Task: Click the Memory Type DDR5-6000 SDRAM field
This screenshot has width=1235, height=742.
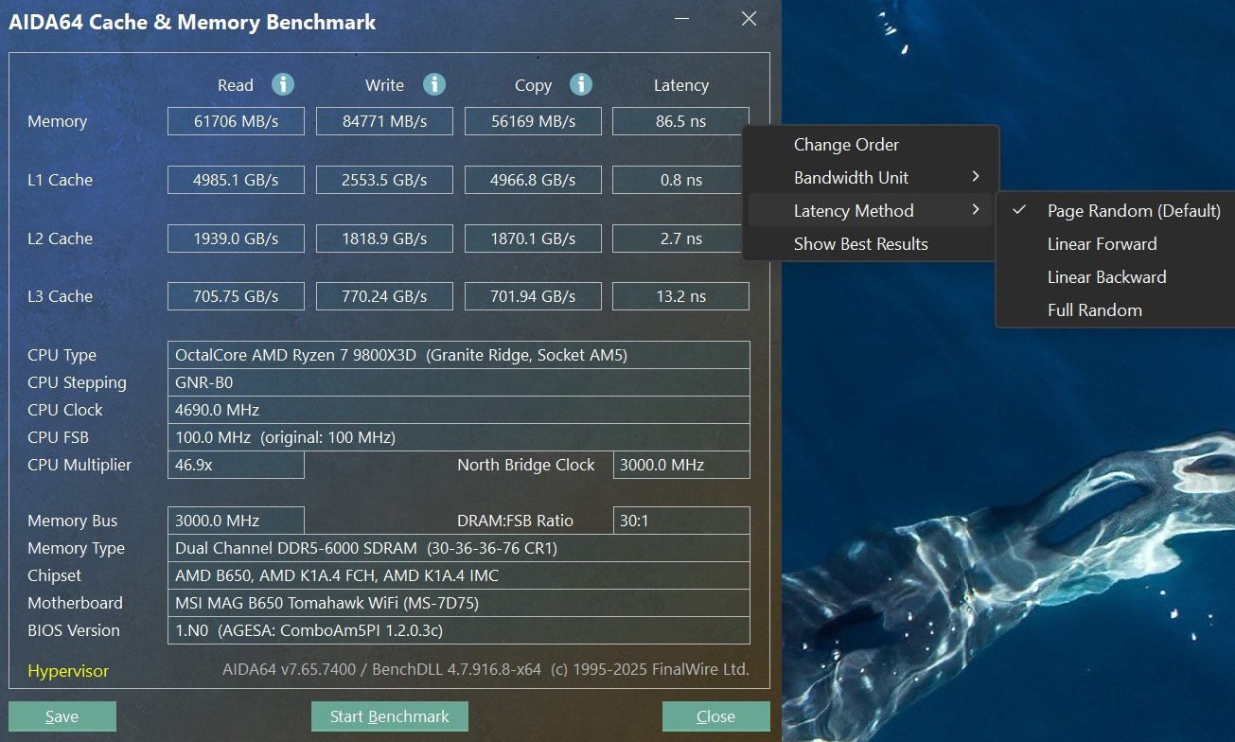Action: pyautogui.click(x=458, y=548)
